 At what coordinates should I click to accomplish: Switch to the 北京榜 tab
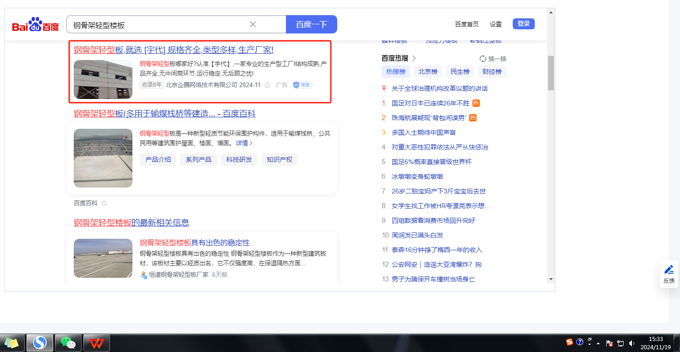(428, 71)
